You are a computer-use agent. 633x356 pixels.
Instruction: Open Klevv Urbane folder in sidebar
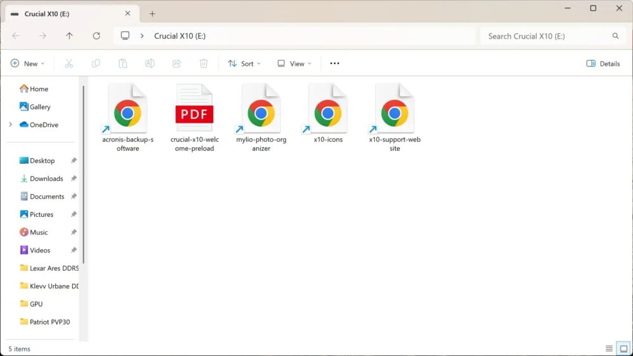click(49, 286)
